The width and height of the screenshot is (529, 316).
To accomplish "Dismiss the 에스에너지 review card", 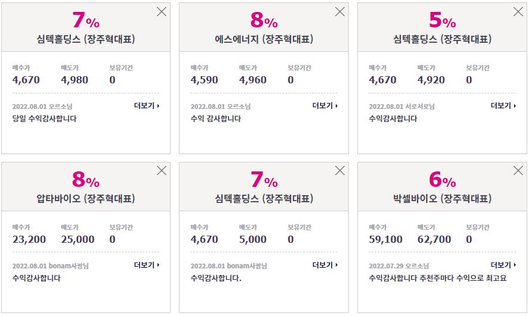I will [340, 12].
